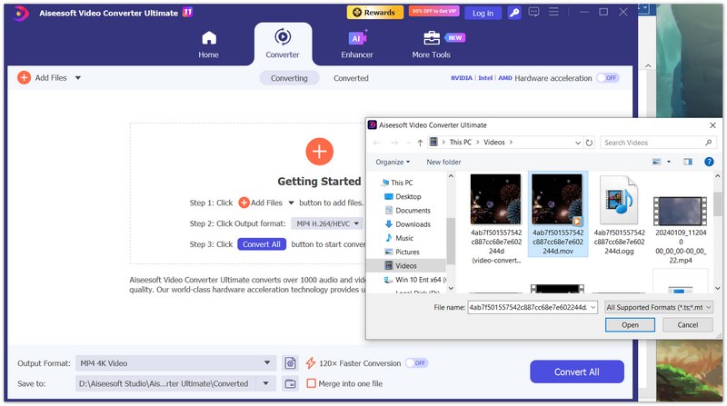Click Videos in the address bar path

493,143
